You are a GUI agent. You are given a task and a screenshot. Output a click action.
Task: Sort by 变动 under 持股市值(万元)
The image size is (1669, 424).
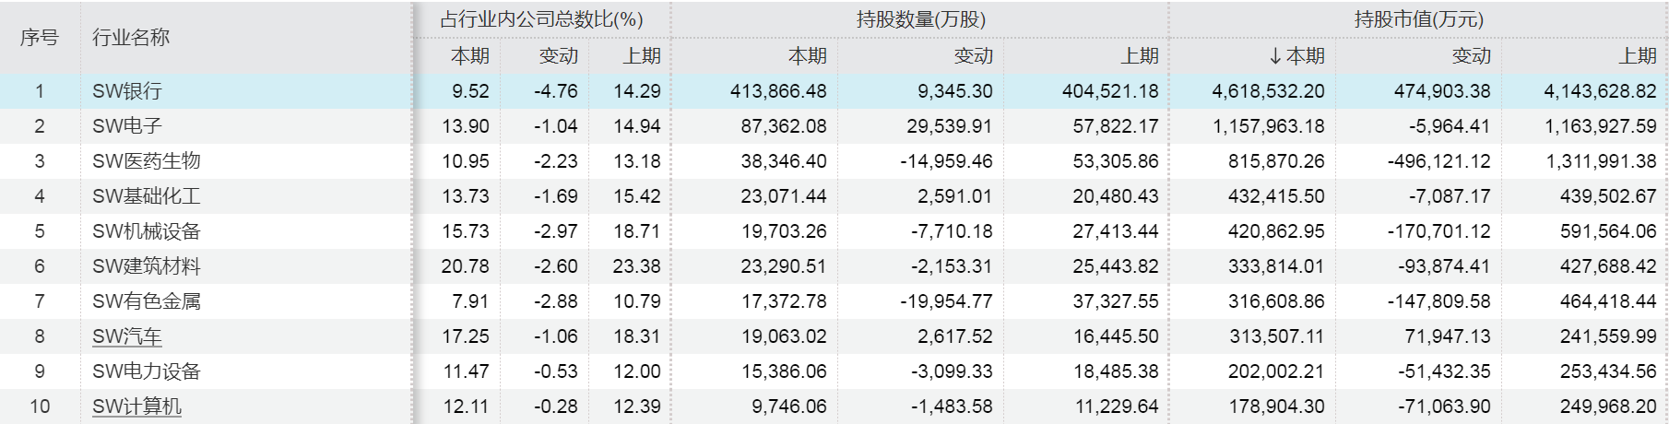pyautogui.click(x=1471, y=56)
